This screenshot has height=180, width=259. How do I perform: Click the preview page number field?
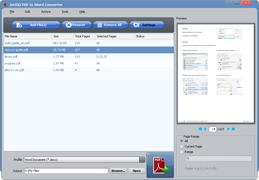coord(212,129)
